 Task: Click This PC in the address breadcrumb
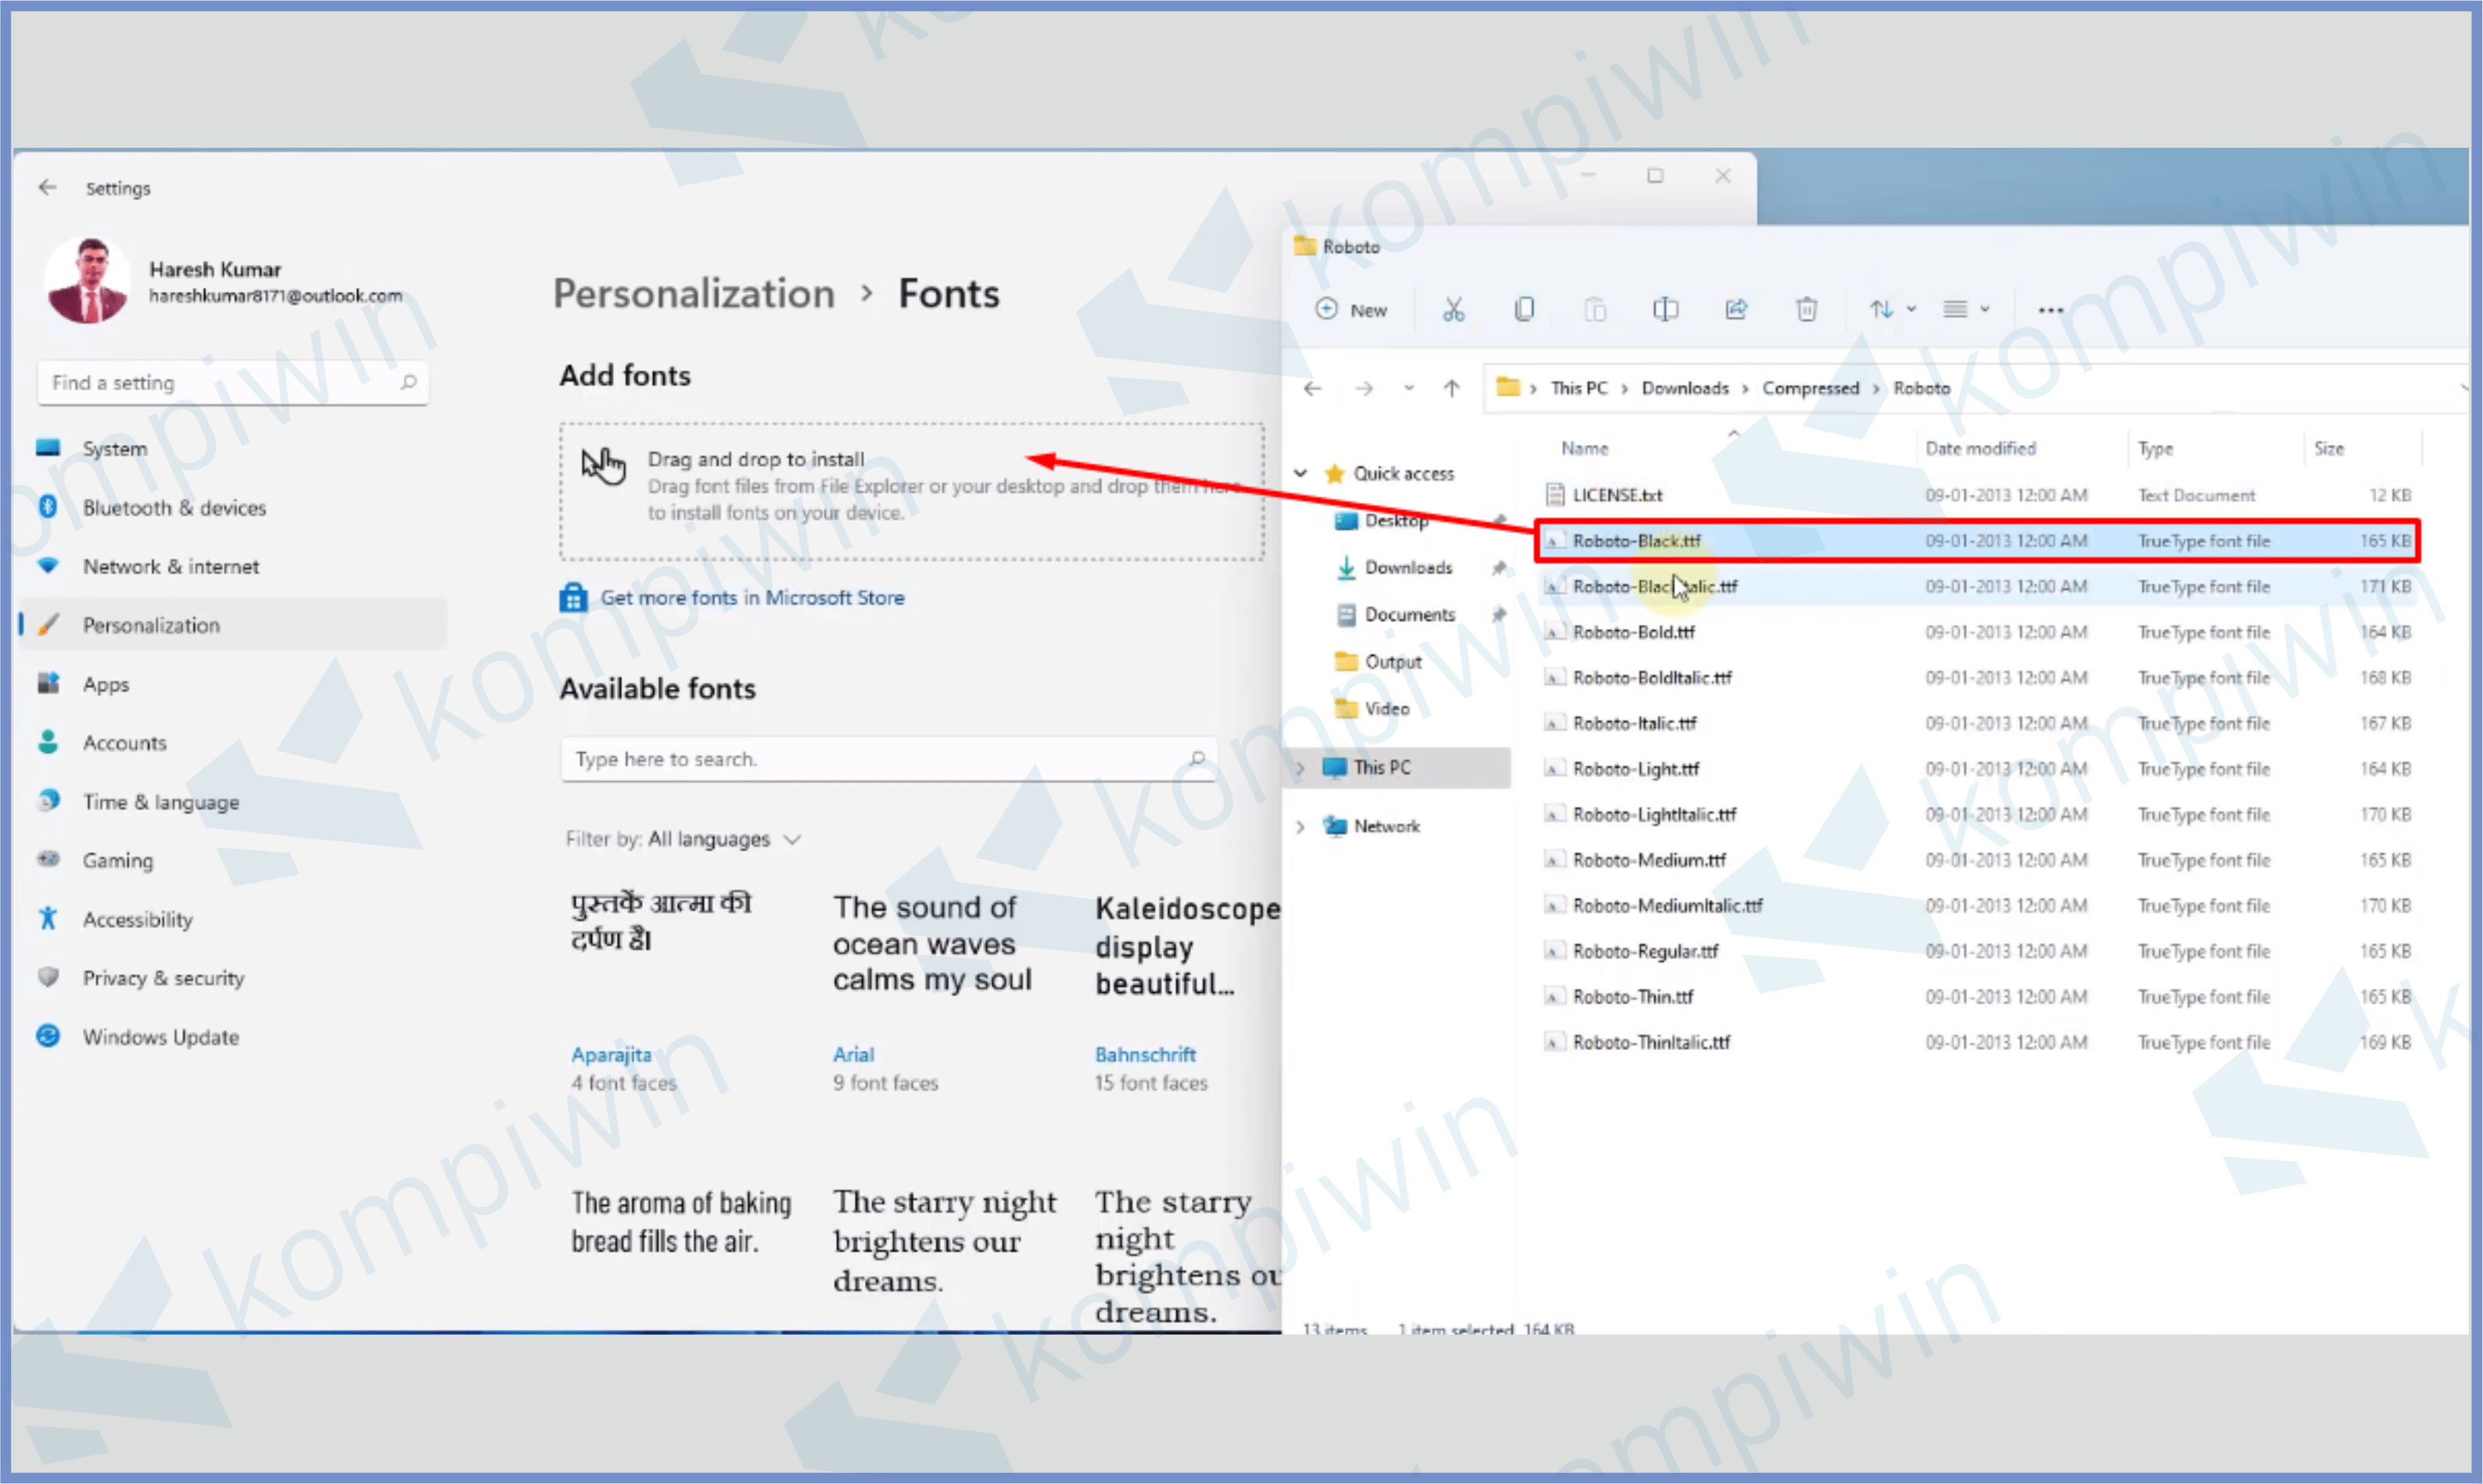[1579, 388]
